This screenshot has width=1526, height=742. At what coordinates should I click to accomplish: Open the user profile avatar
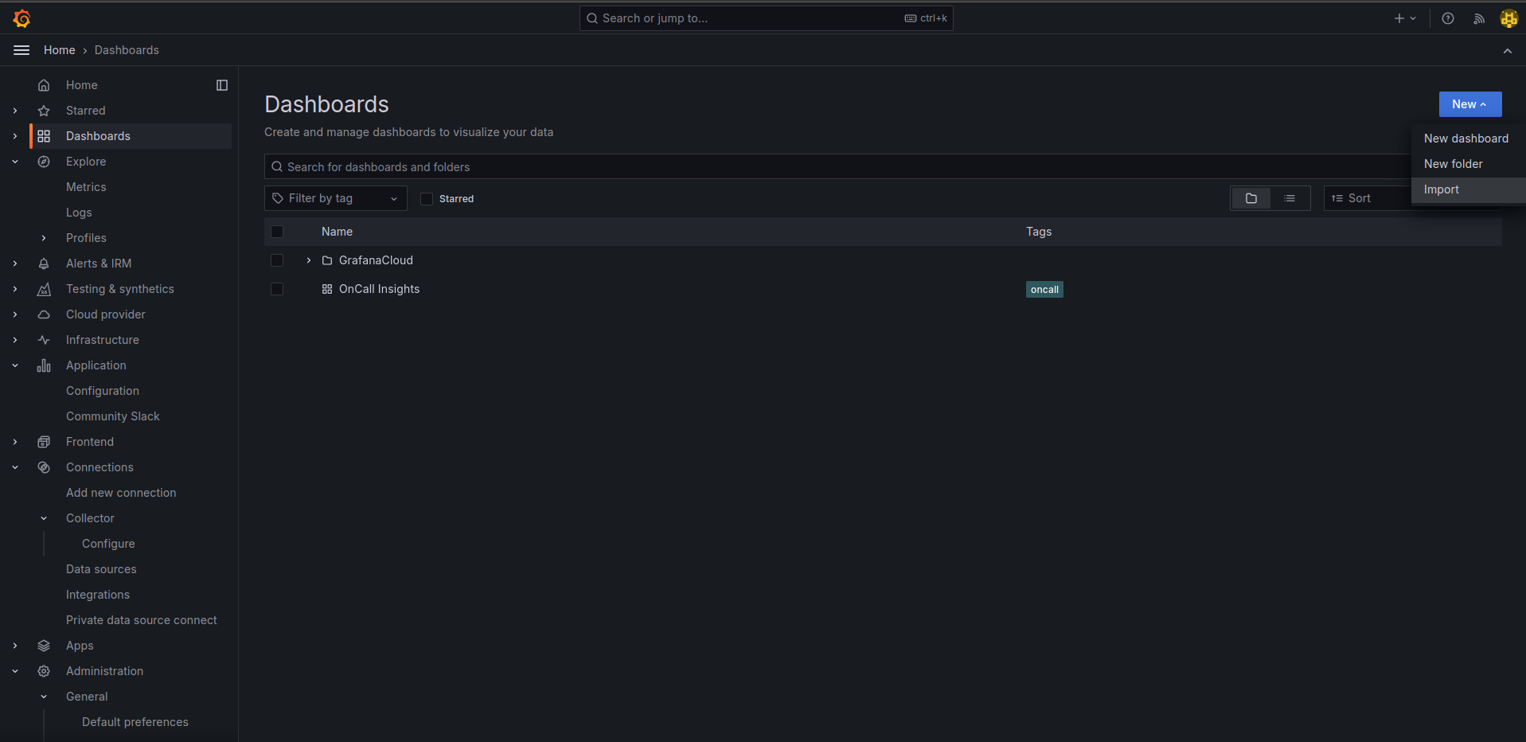coord(1508,18)
